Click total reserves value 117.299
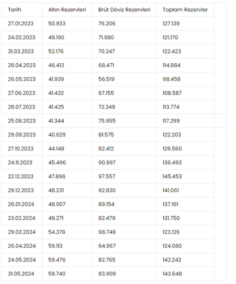Screen dimensions: 236x284 tap(171, 121)
